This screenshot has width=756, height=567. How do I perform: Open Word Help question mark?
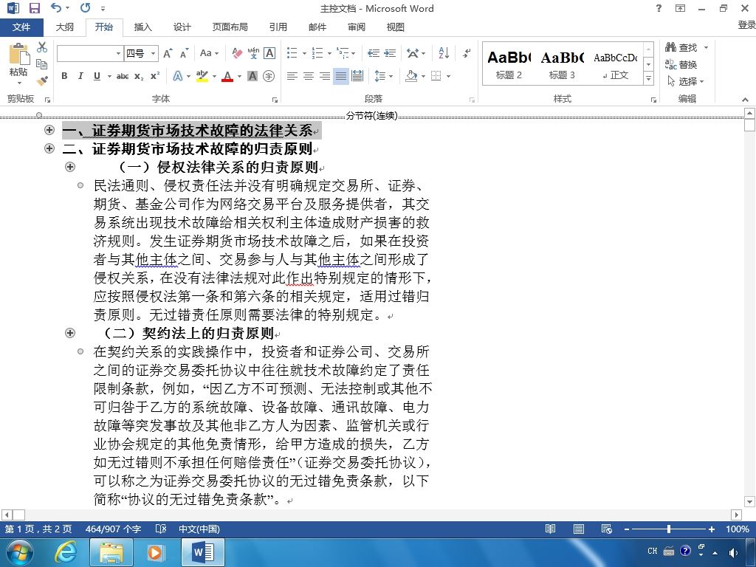click(659, 8)
